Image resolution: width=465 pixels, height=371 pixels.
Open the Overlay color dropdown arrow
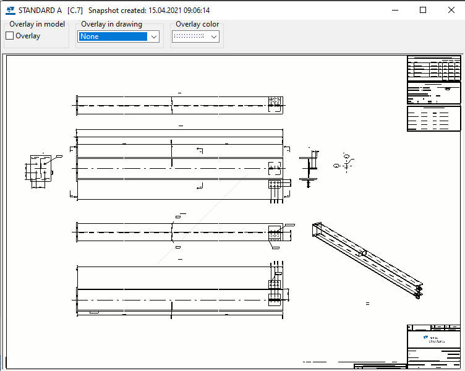point(214,36)
